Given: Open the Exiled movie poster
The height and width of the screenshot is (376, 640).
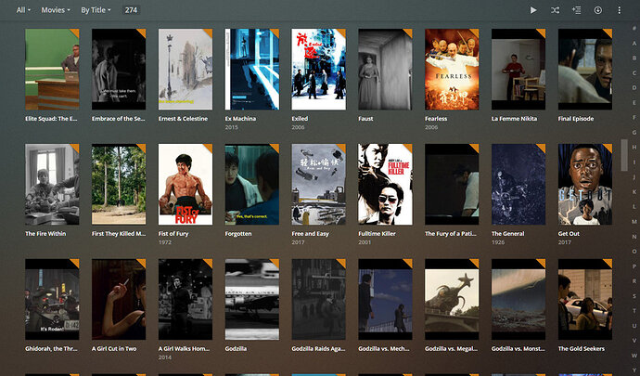Looking at the screenshot, I should (x=319, y=69).
